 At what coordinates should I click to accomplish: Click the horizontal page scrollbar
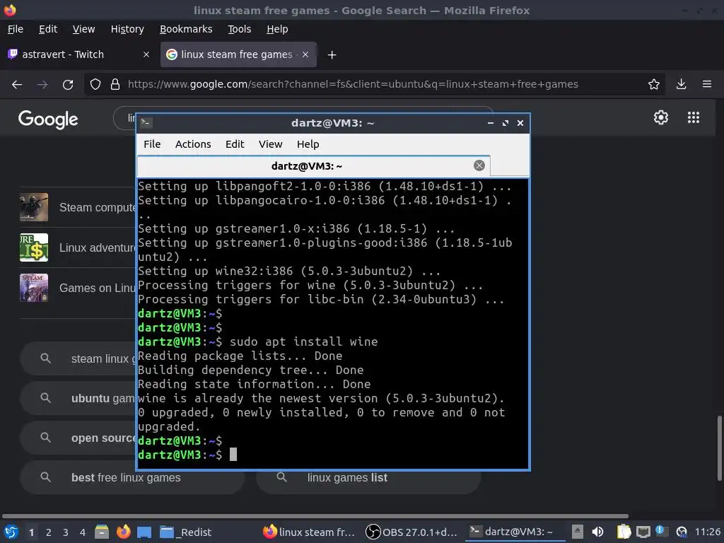pos(315,516)
